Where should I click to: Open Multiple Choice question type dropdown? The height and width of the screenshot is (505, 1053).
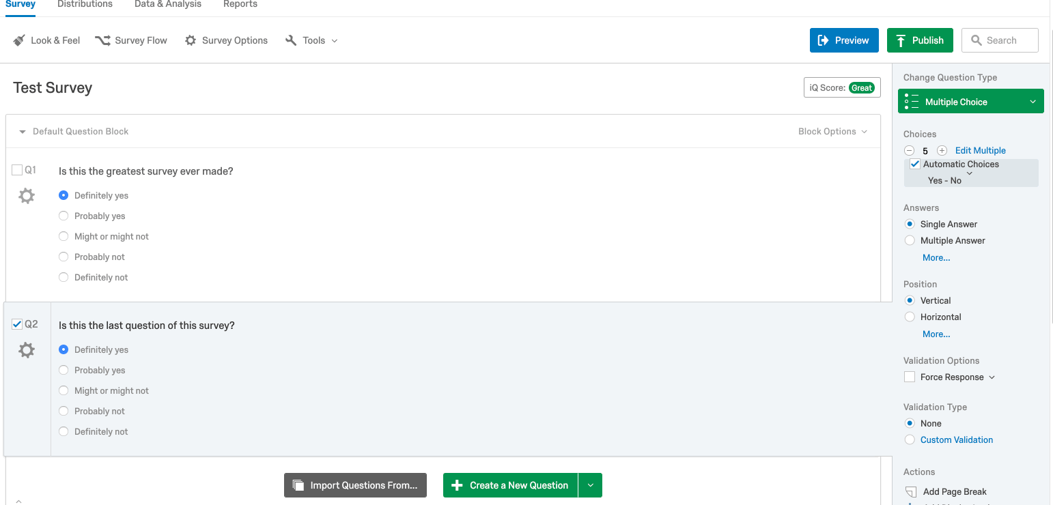tap(971, 102)
